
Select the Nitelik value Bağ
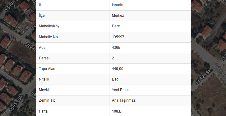tap(115, 79)
